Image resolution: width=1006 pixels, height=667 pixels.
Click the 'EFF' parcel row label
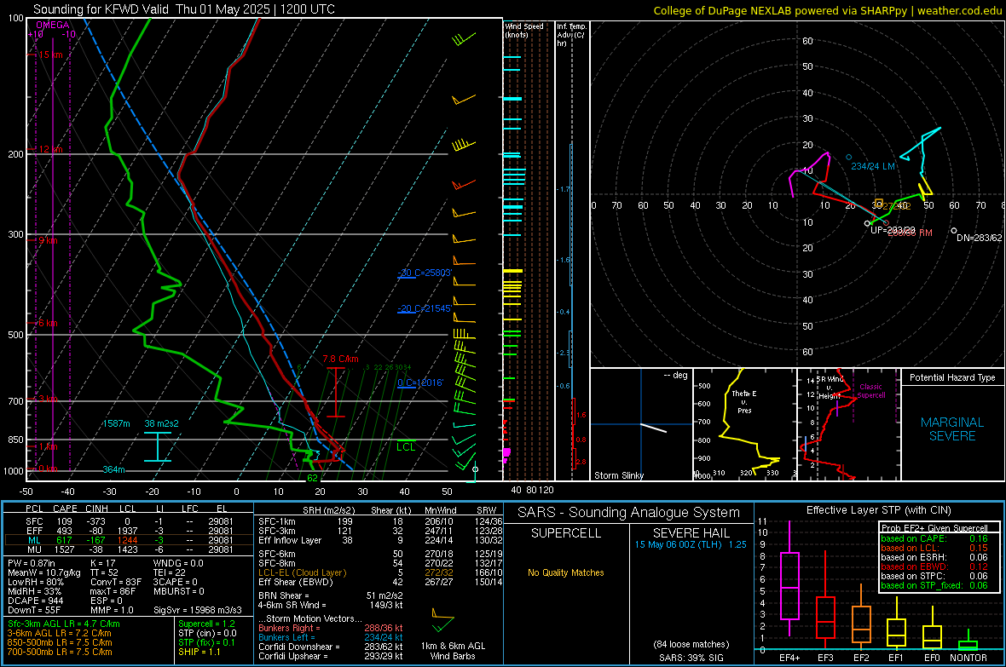click(x=34, y=531)
